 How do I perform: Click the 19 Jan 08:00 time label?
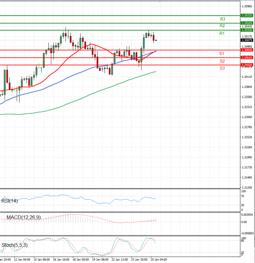click(100, 260)
